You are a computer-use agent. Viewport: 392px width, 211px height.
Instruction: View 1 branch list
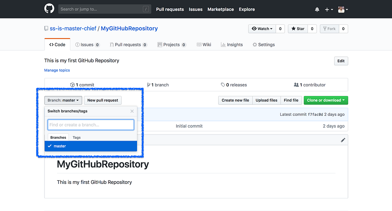pos(158,85)
